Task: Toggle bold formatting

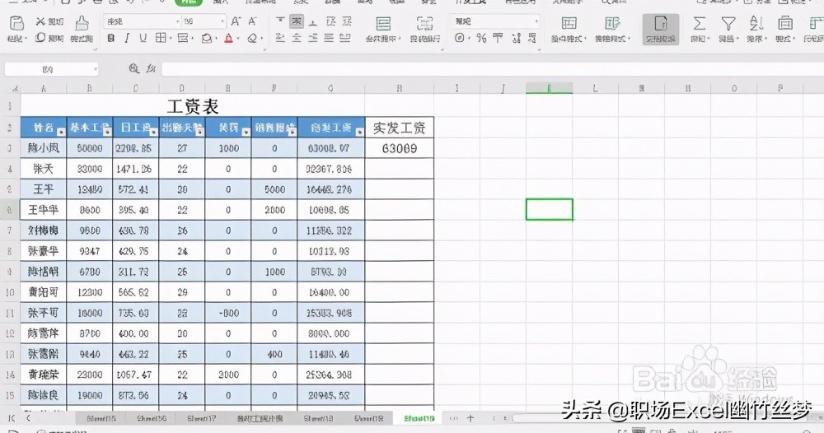Action: point(111,38)
